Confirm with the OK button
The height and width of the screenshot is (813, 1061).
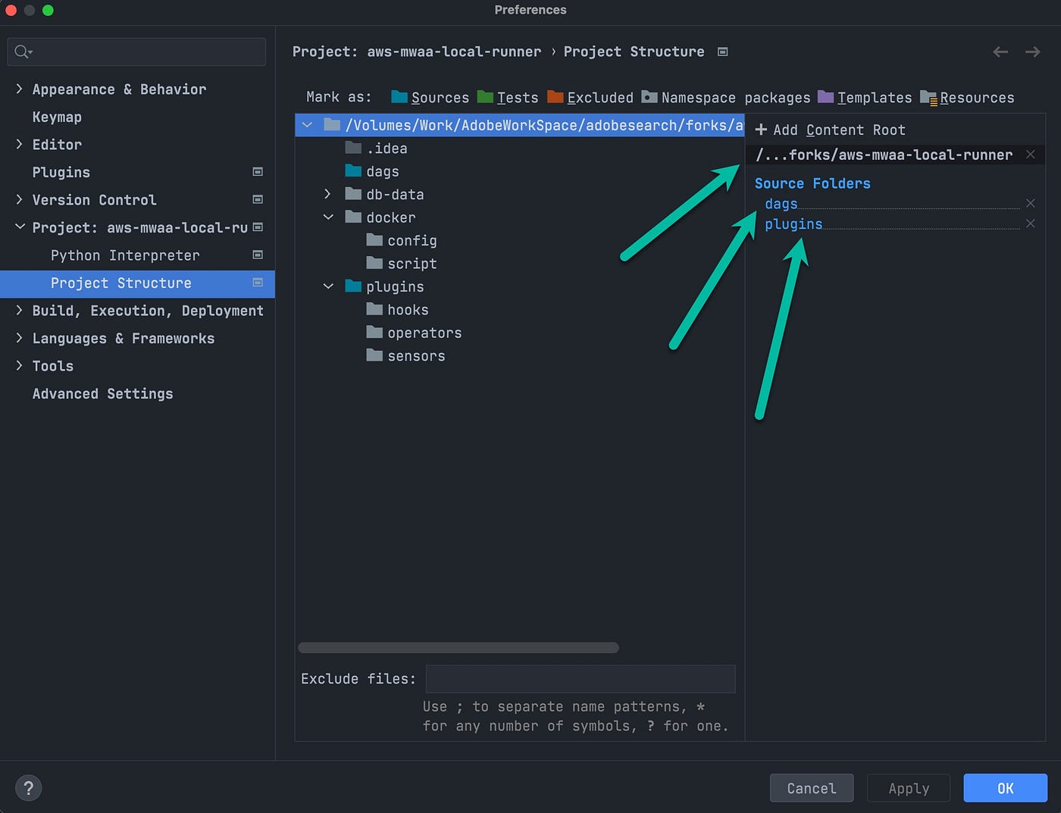[1006, 788]
